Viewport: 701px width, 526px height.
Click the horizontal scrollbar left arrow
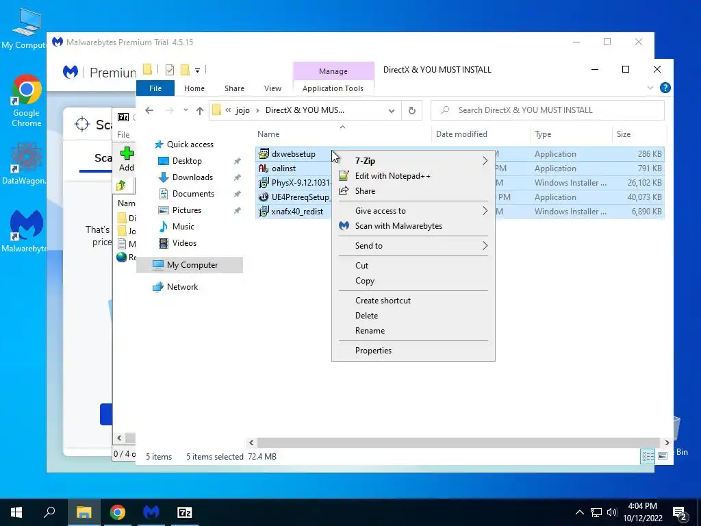(251, 443)
